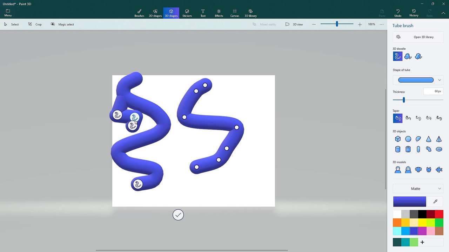Open the Stickers tab
This screenshot has width=449, height=252.
click(x=187, y=13)
